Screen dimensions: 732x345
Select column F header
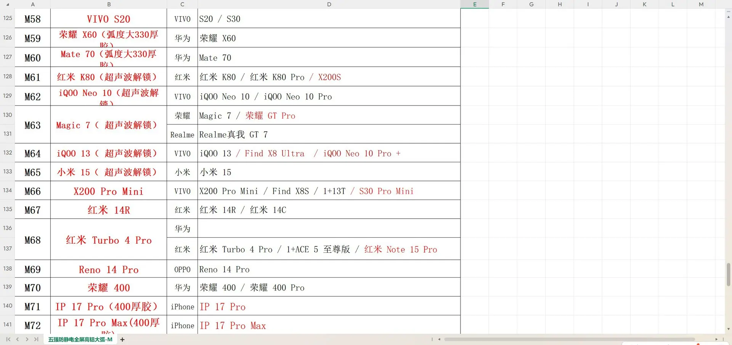[x=503, y=4]
